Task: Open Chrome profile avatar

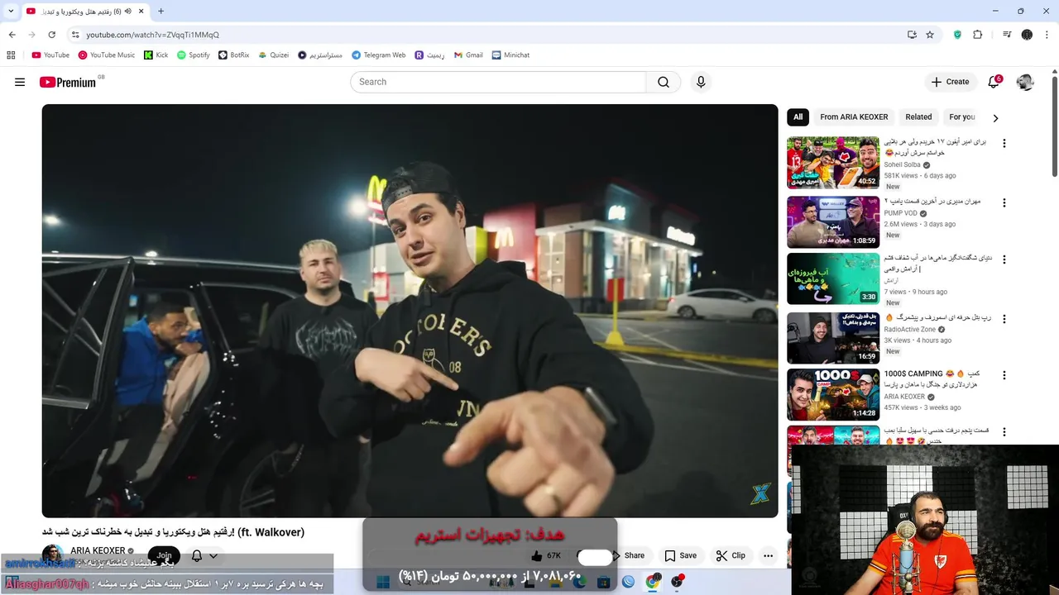Action: click(x=1027, y=35)
